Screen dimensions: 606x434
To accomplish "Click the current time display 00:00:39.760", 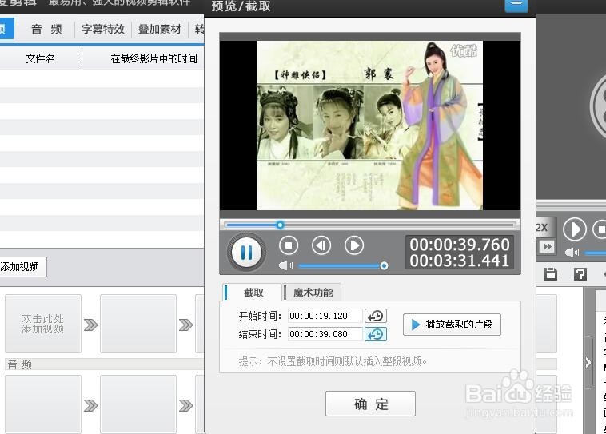I will (460, 245).
